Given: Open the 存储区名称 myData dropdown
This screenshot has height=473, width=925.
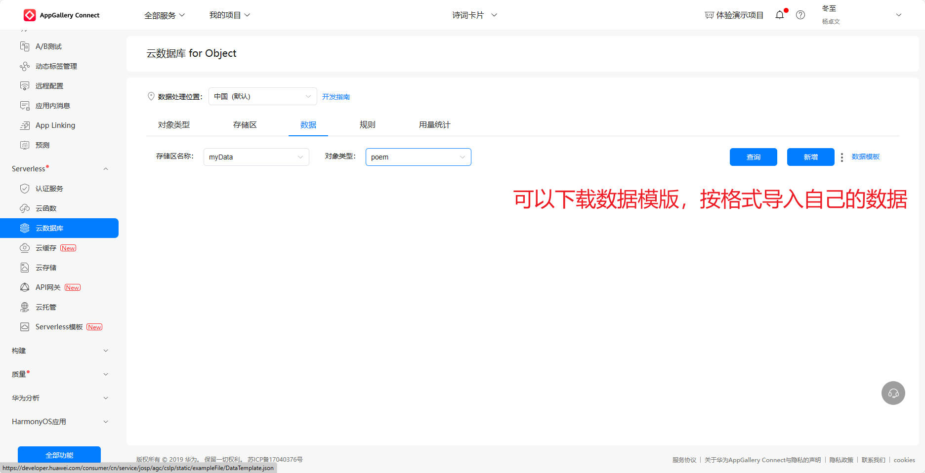Looking at the screenshot, I should pos(256,157).
